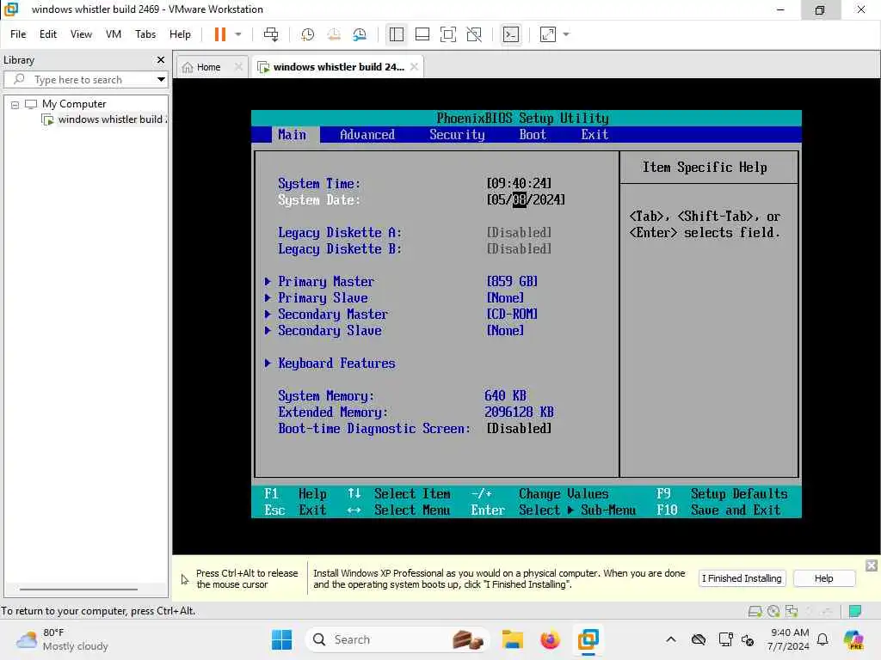Select the BIOS Boot menu
This screenshot has width=881, height=660.
pyautogui.click(x=533, y=135)
